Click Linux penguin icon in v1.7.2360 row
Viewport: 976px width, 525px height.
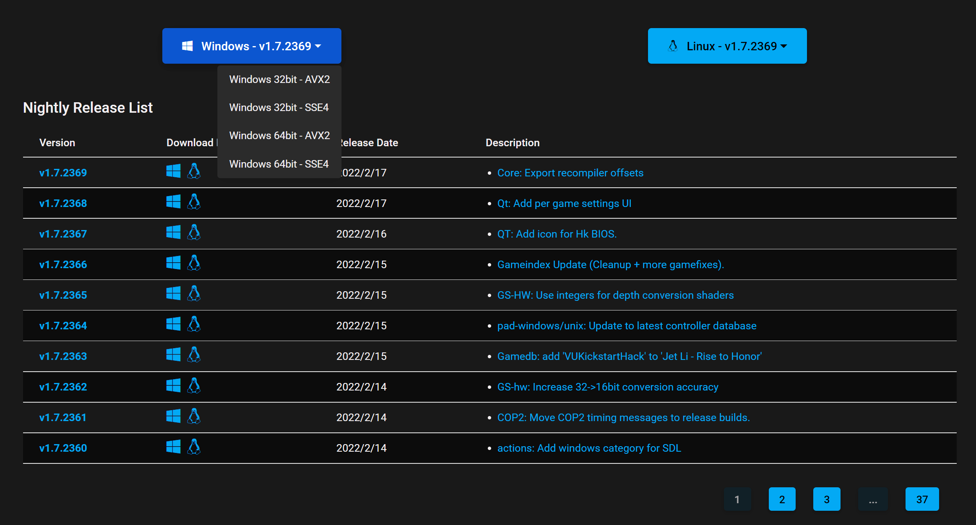[x=194, y=446]
